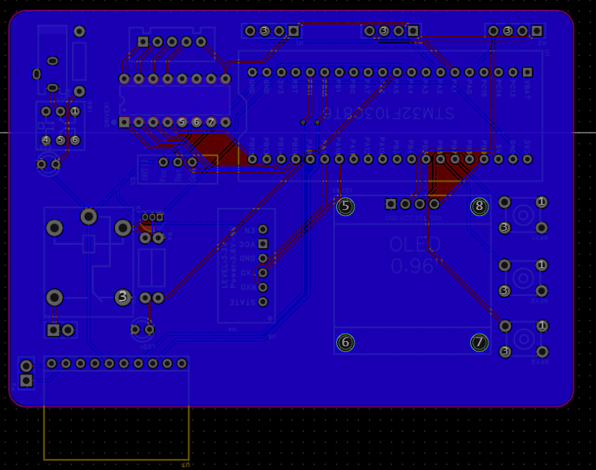Click the square pad of connector P2
Screen dimensions: 596x470
pos(26,380)
